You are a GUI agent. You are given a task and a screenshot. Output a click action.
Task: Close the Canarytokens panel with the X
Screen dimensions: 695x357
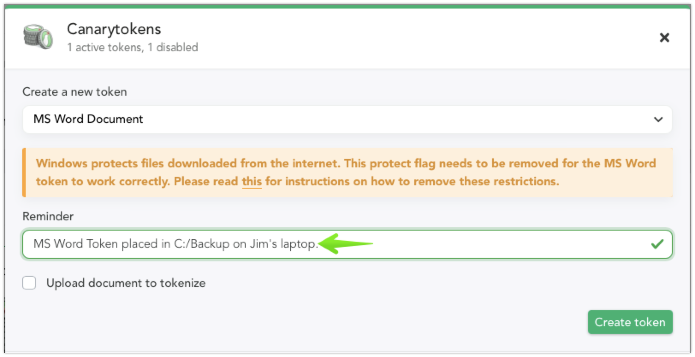(664, 38)
